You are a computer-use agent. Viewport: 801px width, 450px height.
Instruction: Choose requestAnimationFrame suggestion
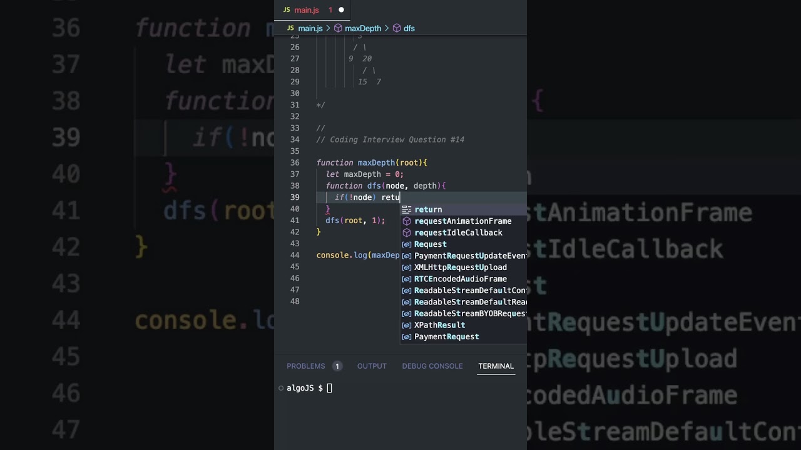(x=464, y=221)
